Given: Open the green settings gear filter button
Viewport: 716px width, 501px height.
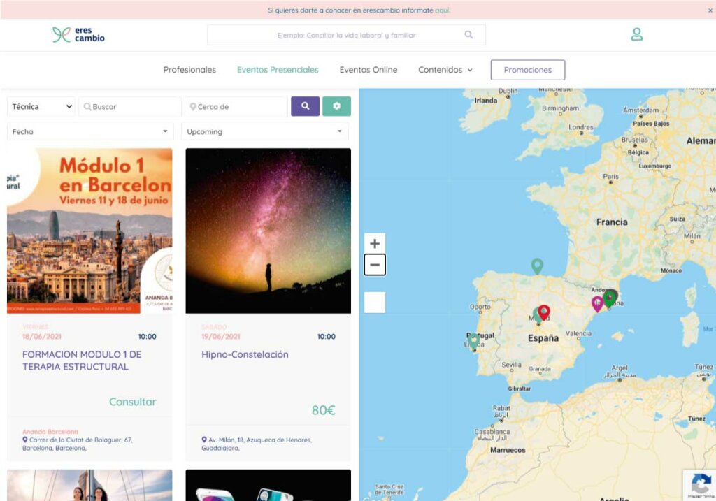Looking at the screenshot, I should click(336, 106).
